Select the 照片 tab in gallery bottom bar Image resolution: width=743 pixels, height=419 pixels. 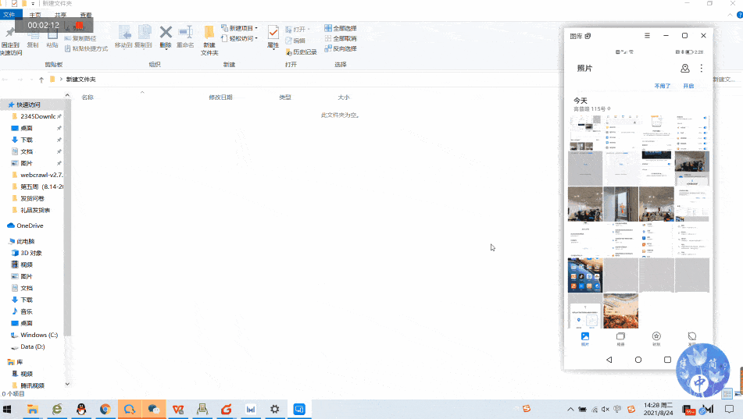coord(584,339)
